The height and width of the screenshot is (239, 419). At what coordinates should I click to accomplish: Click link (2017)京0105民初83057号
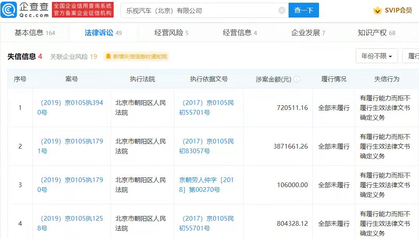208,146
